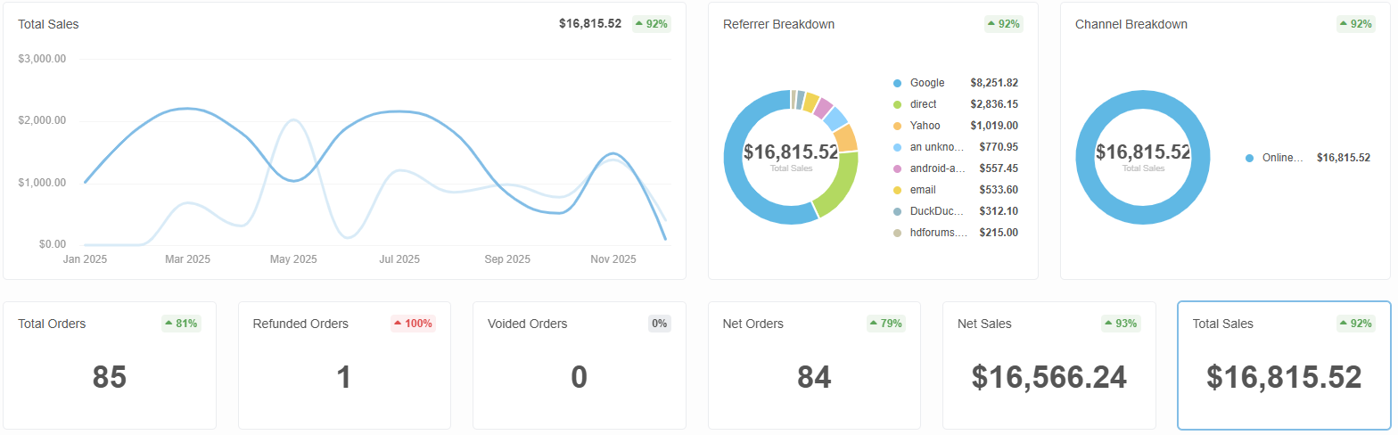
Task: Click the direct green legend dot
Action: click(898, 104)
